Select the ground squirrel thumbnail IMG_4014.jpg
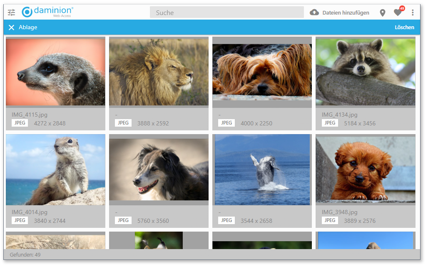 click(55, 170)
